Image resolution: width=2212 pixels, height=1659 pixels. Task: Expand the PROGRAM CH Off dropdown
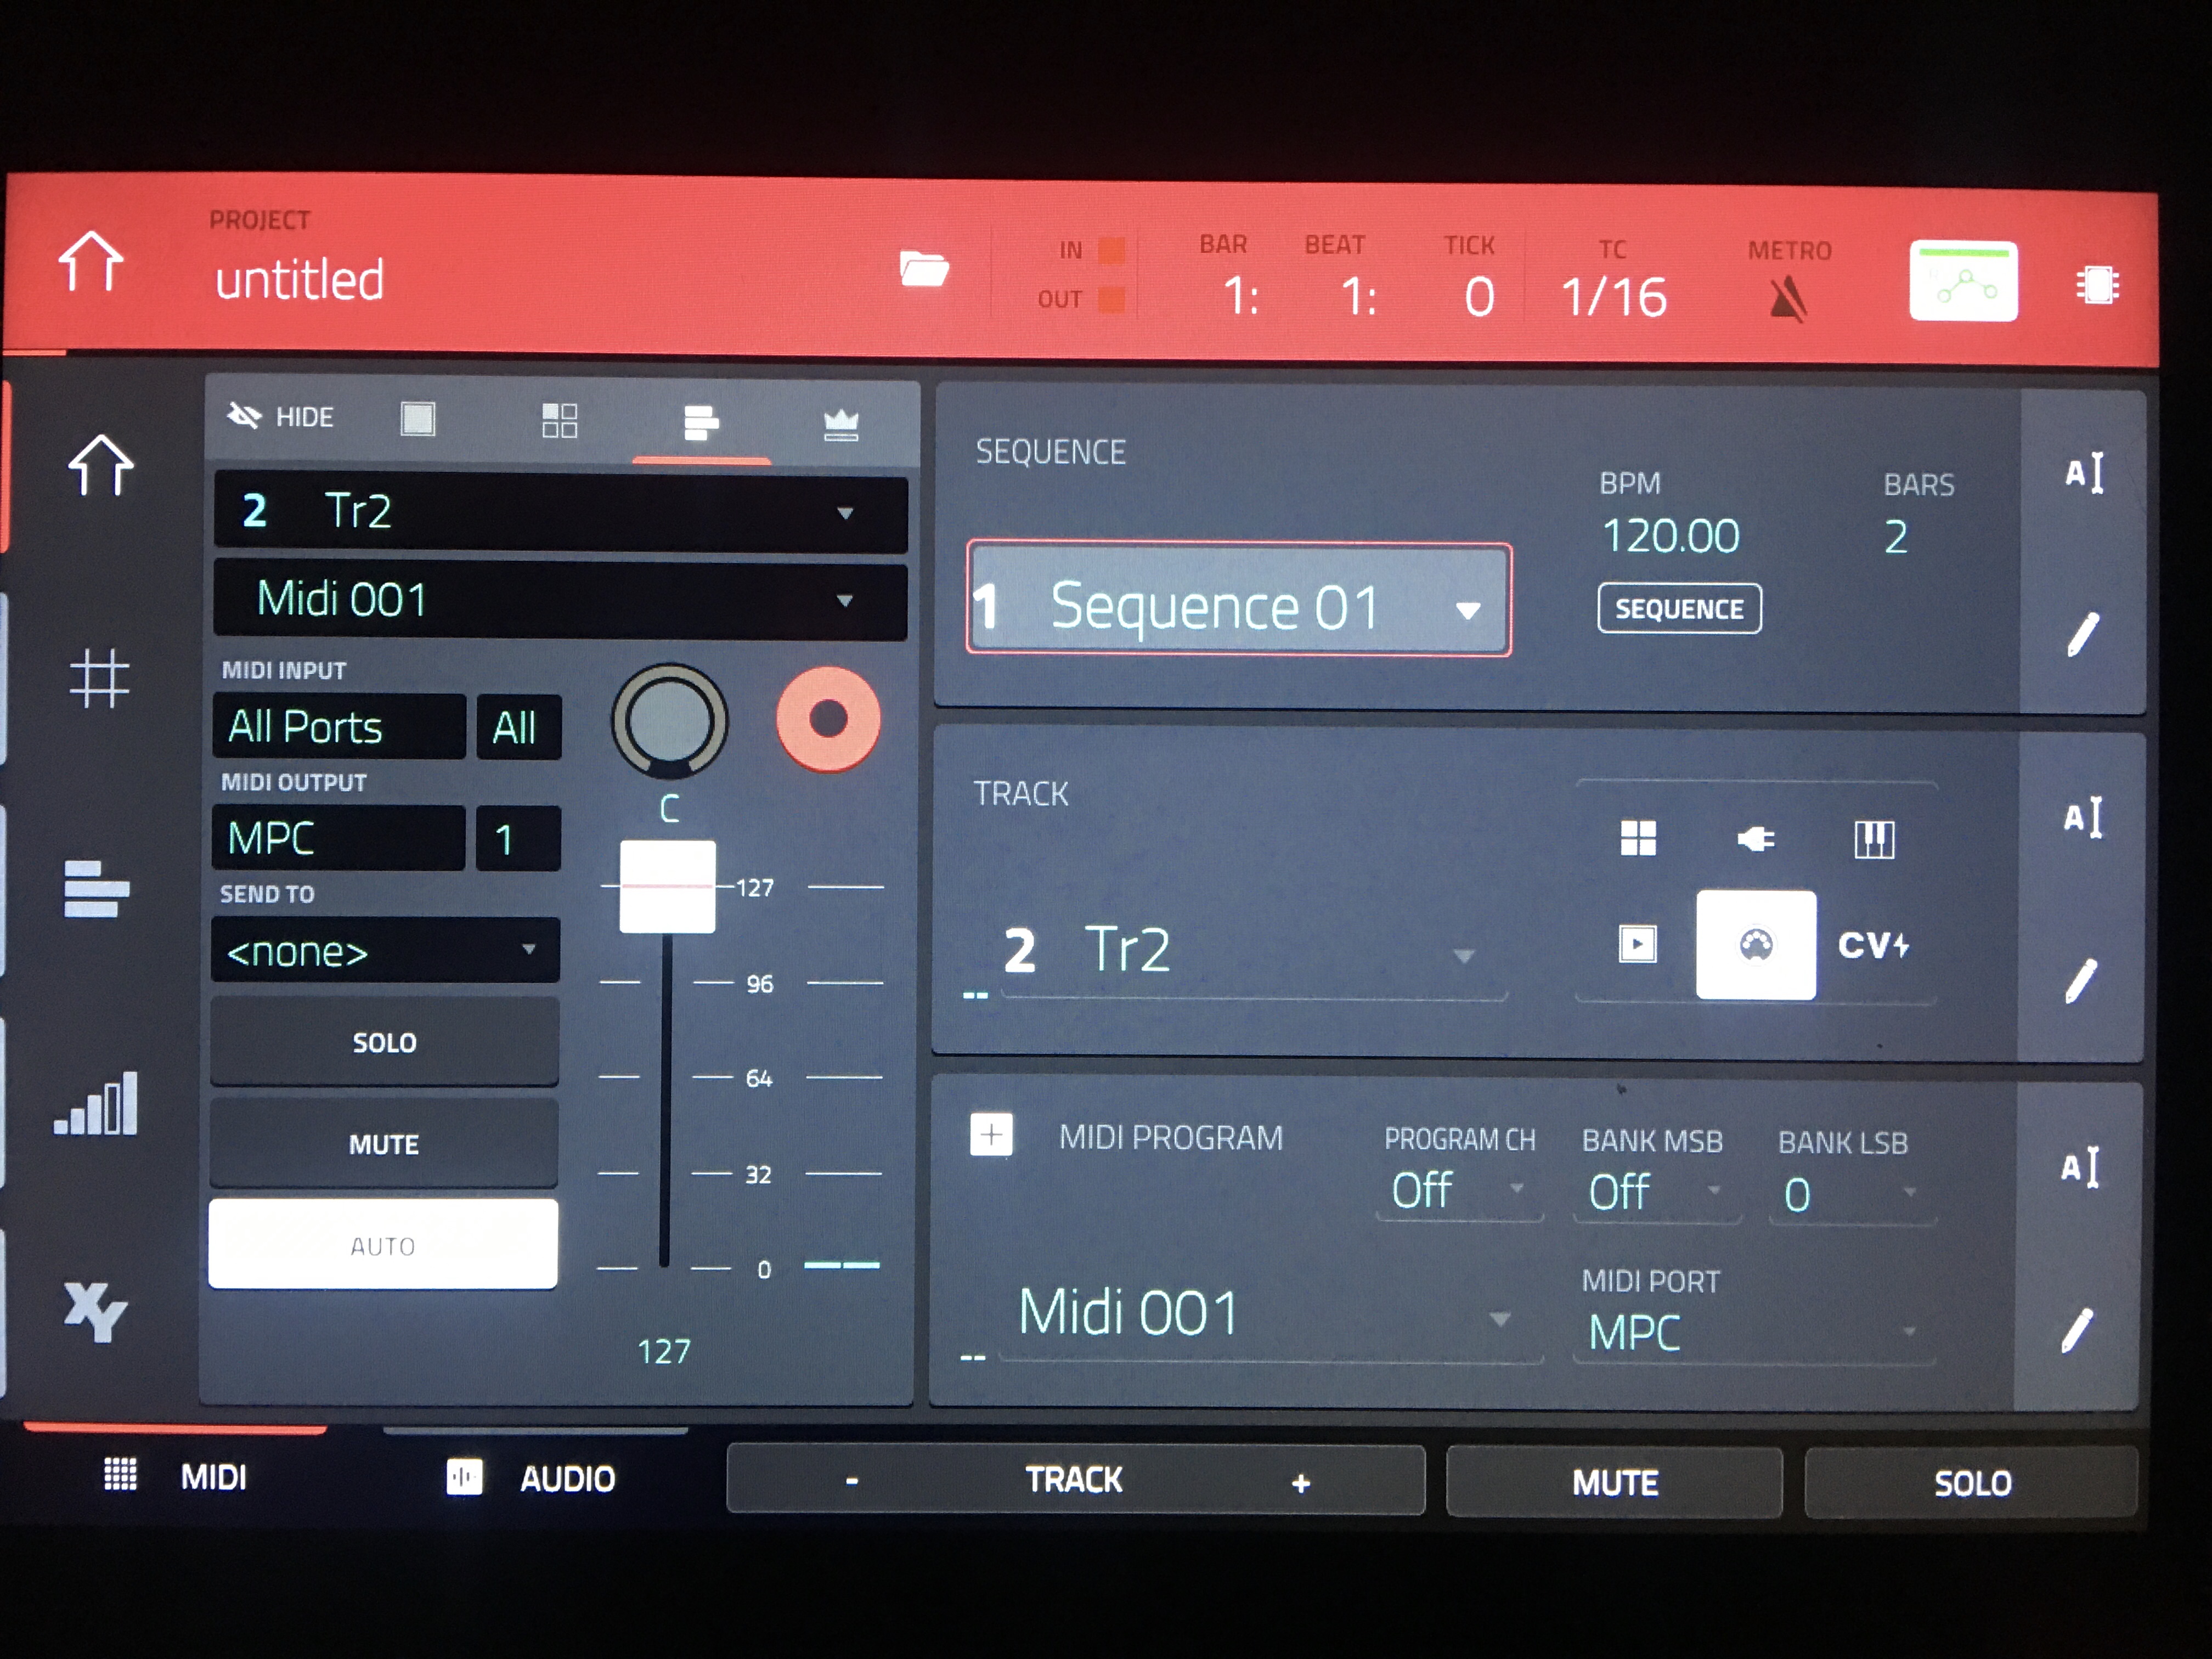coord(1459,1190)
